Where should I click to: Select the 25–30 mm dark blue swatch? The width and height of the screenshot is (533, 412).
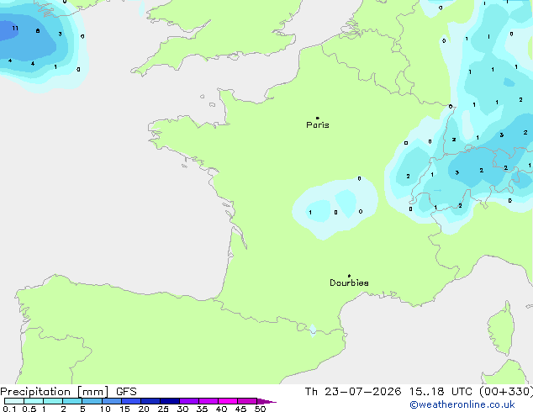coord(170,401)
